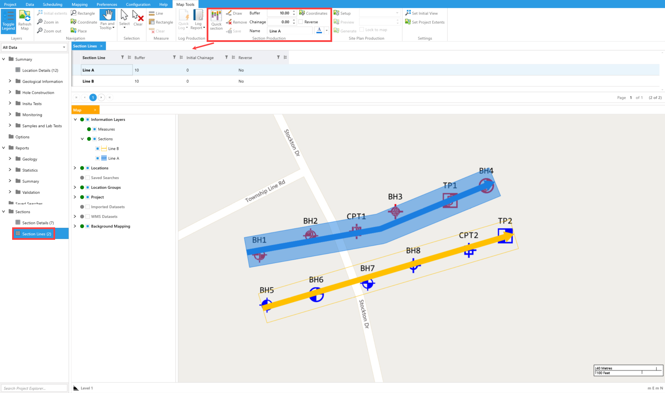Expand the Location Groups layer node
The image size is (665, 393).
[75, 187]
